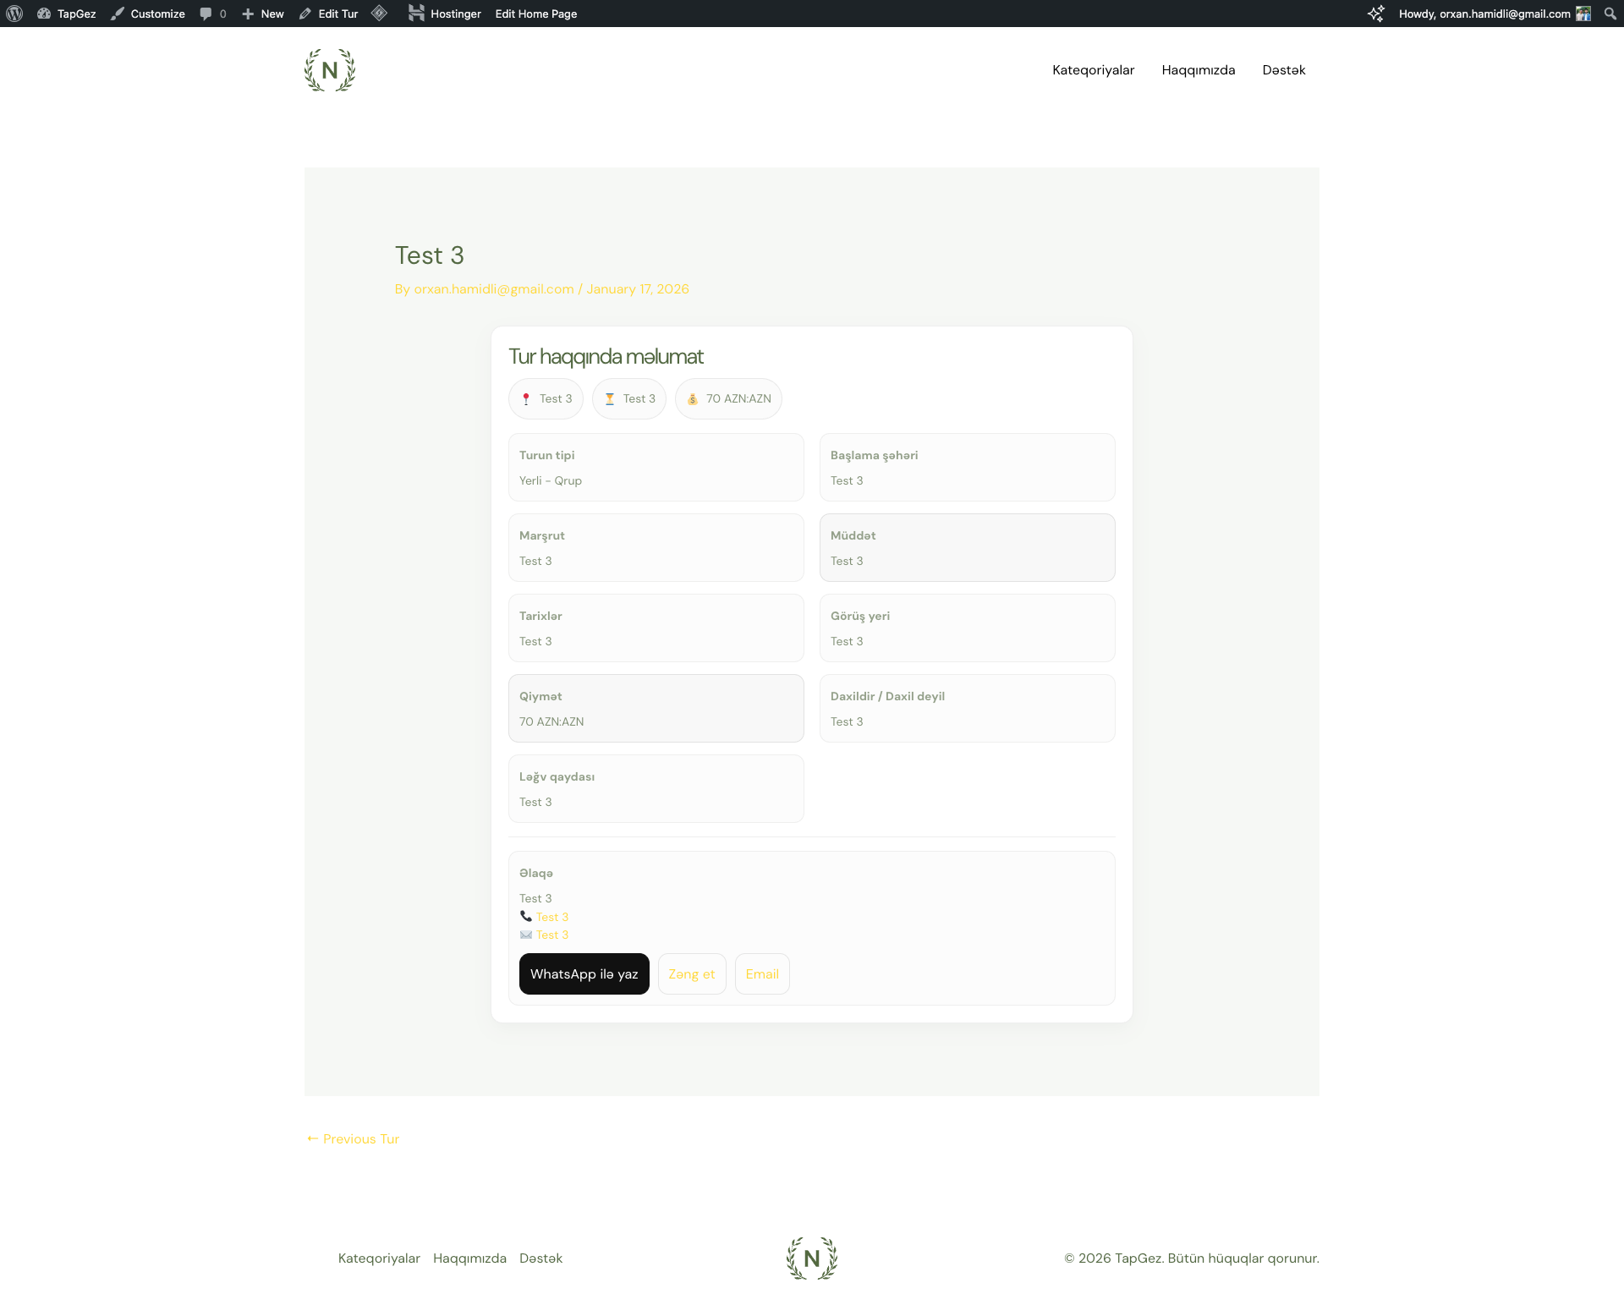The width and height of the screenshot is (1624, 1305).
Task: Click the WordPress logo icon
Action: point(14,14)
